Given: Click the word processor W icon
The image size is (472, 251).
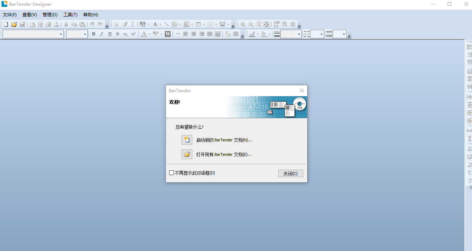Looking at the screenshot, I should point(168,34).
